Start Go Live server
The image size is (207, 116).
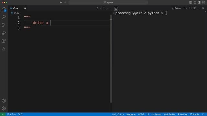[182, 114]
